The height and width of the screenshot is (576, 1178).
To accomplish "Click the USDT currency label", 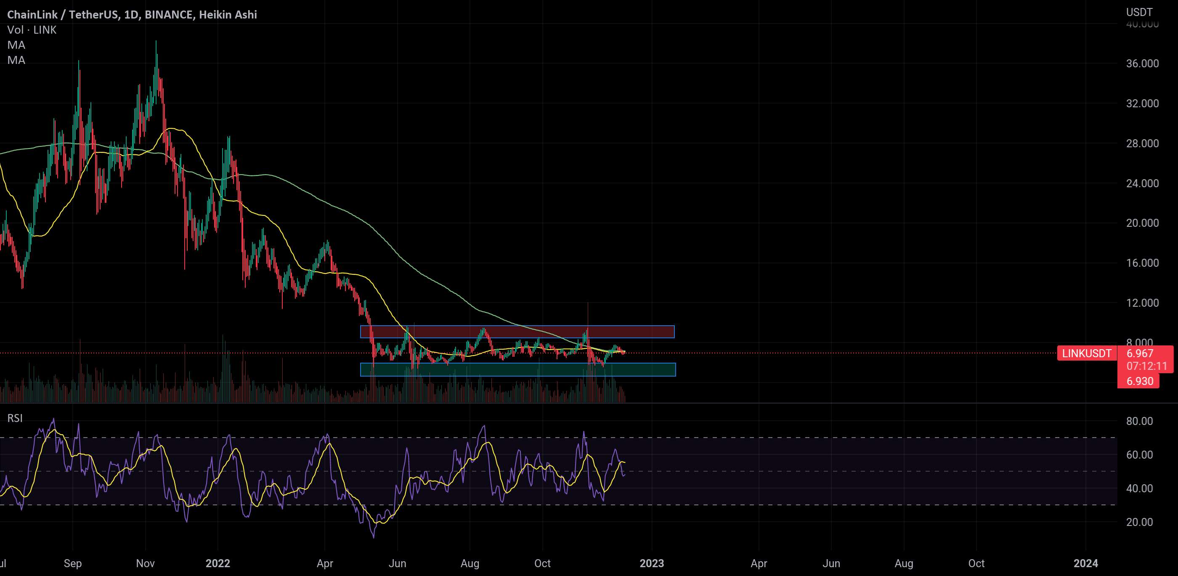I will coord(1139,12).
